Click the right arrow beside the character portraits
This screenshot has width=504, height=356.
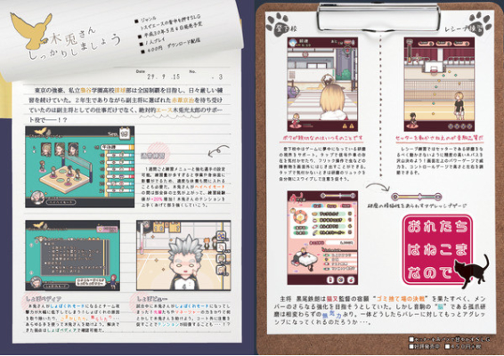[85, 150]
